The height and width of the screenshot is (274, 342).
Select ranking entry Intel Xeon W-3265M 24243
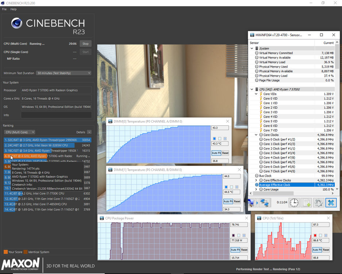pyautogui.click(x=47, y=145)
